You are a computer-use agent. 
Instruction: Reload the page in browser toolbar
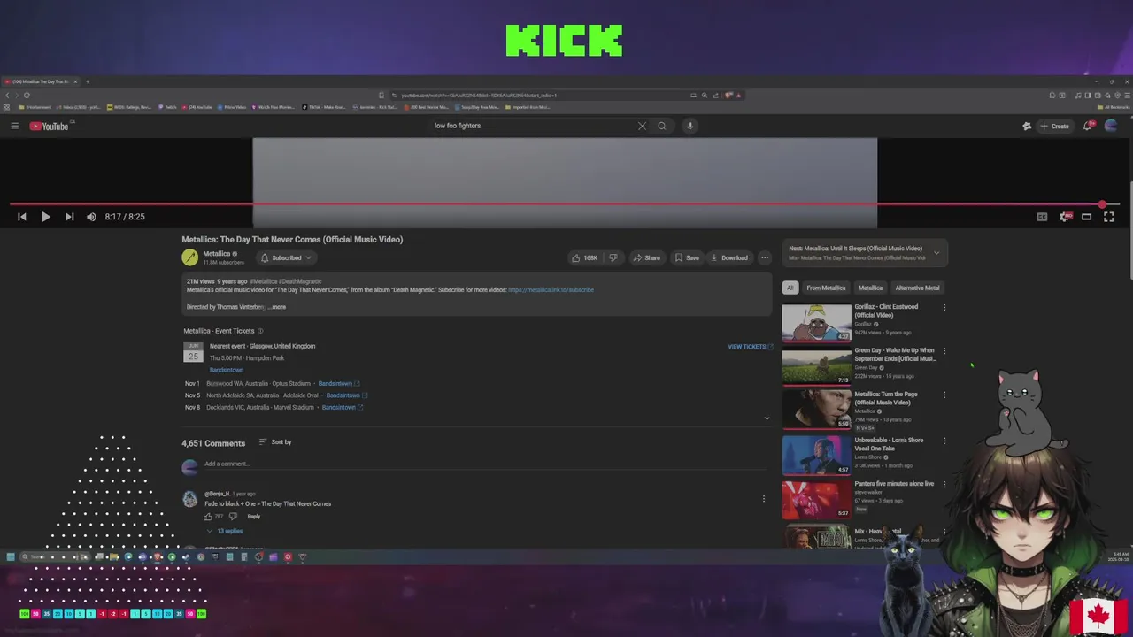pyautogui.click(x=27, y=95)
